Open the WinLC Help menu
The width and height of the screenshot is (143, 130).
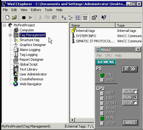coord(118,55)
